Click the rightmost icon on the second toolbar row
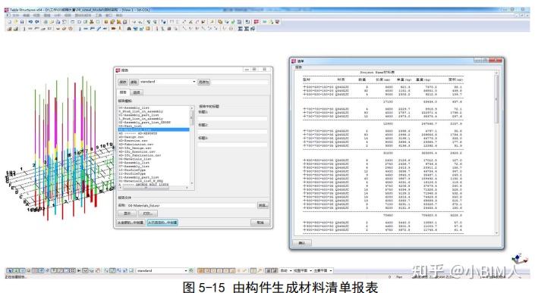 pyautogui.click(x=253, y=29)
